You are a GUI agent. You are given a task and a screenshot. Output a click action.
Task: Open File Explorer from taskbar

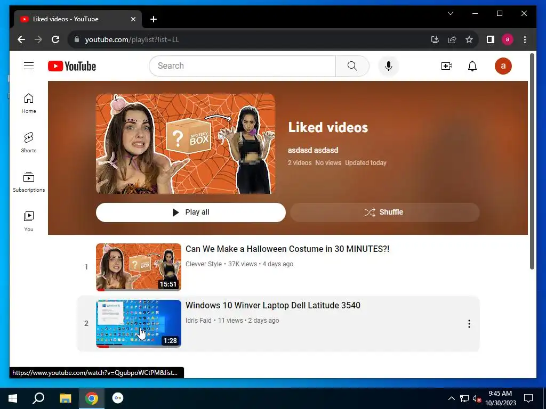click(65, 398)
